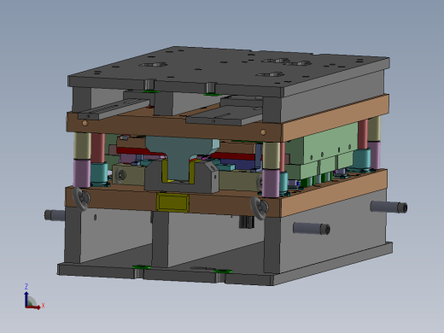Select the water pipe connector at the upper right side

click(x=388, y=207)
